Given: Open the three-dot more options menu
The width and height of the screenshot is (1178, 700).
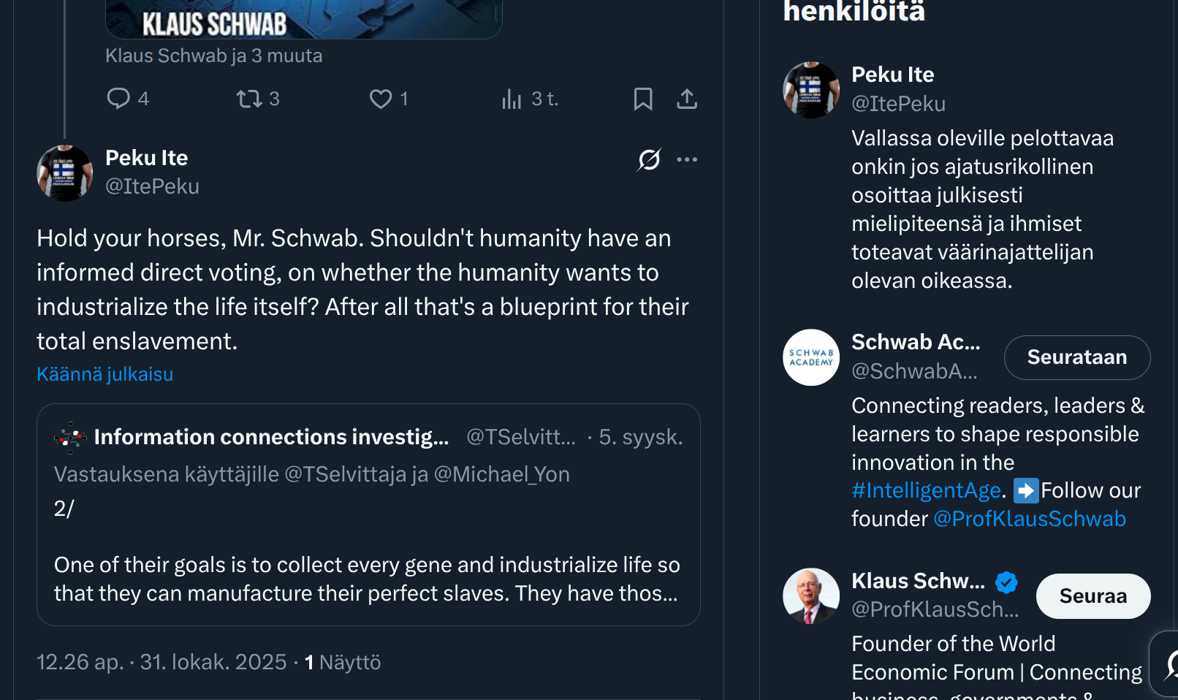Looking at the screenshot, I should pos(687,159).
